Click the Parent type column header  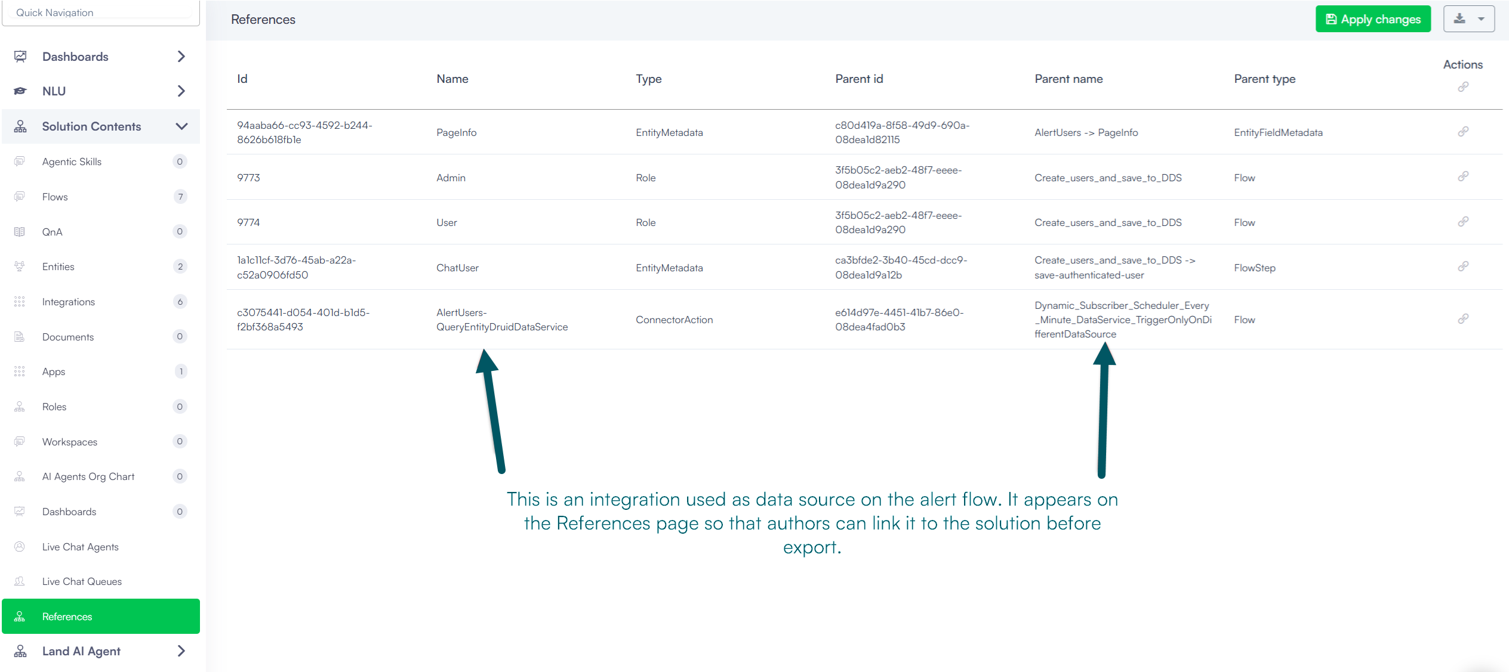[x=1264, y=79]
